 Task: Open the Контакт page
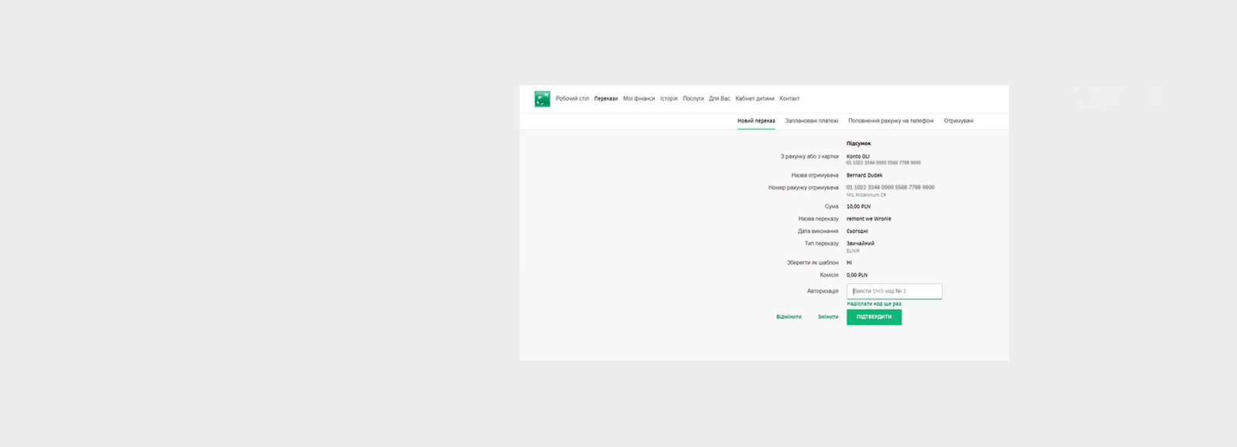789,99
